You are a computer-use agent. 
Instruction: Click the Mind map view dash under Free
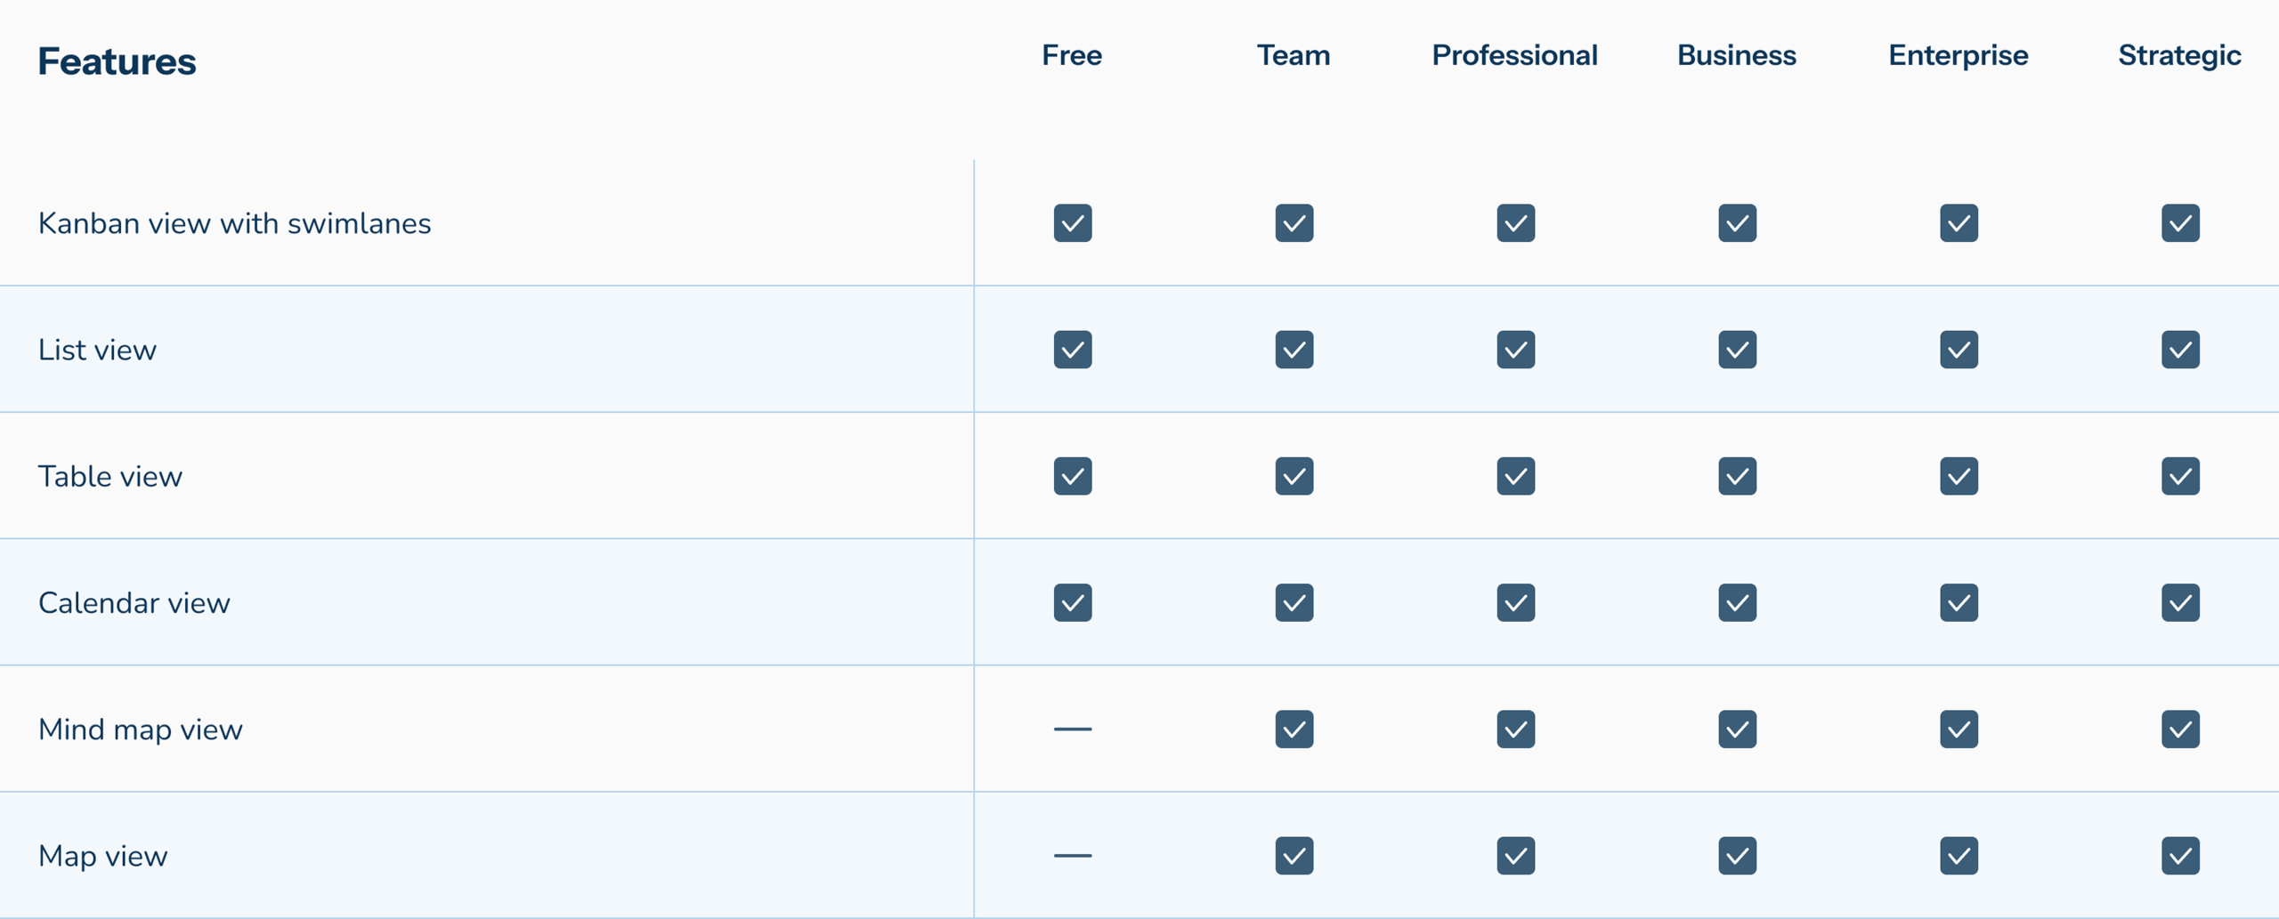point(1072,729)
